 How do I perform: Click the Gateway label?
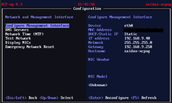tap(96, 47)
